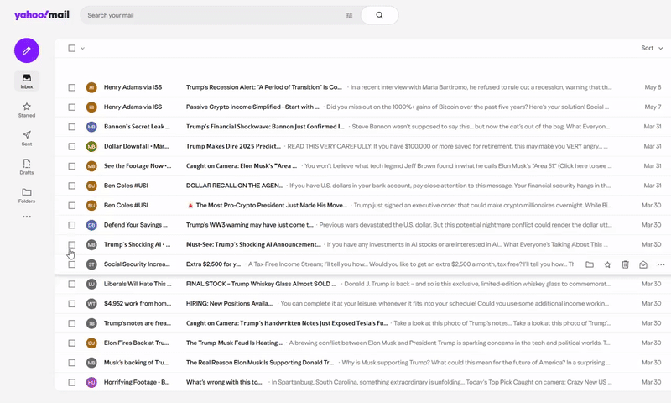Open the Folders section in sidebar
The height and width of the screenshot is (403, 671).
27,196
